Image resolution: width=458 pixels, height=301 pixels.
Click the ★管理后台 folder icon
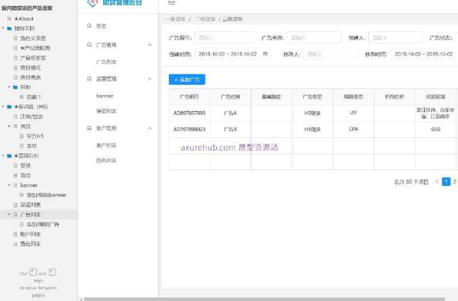coord(9,156)
